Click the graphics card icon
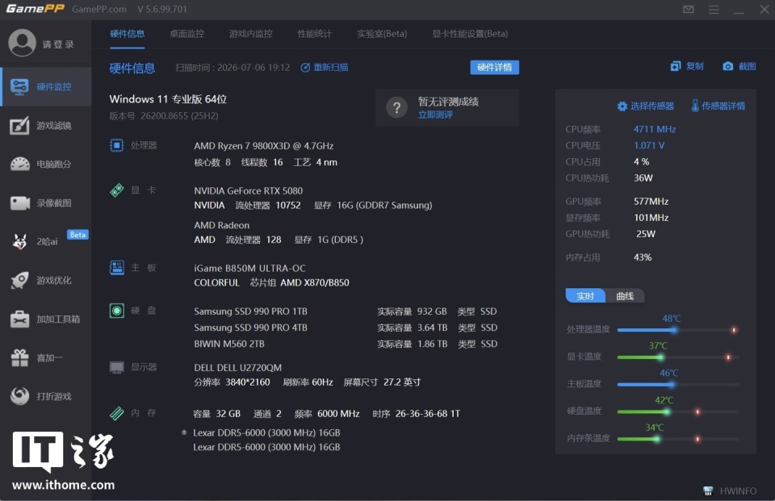Screen dimensions: 775x501 tap(116, 190)
